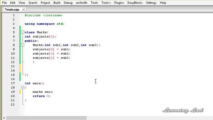Click line number 1 in the margin

pyautogui.click(x=14, y=15)
